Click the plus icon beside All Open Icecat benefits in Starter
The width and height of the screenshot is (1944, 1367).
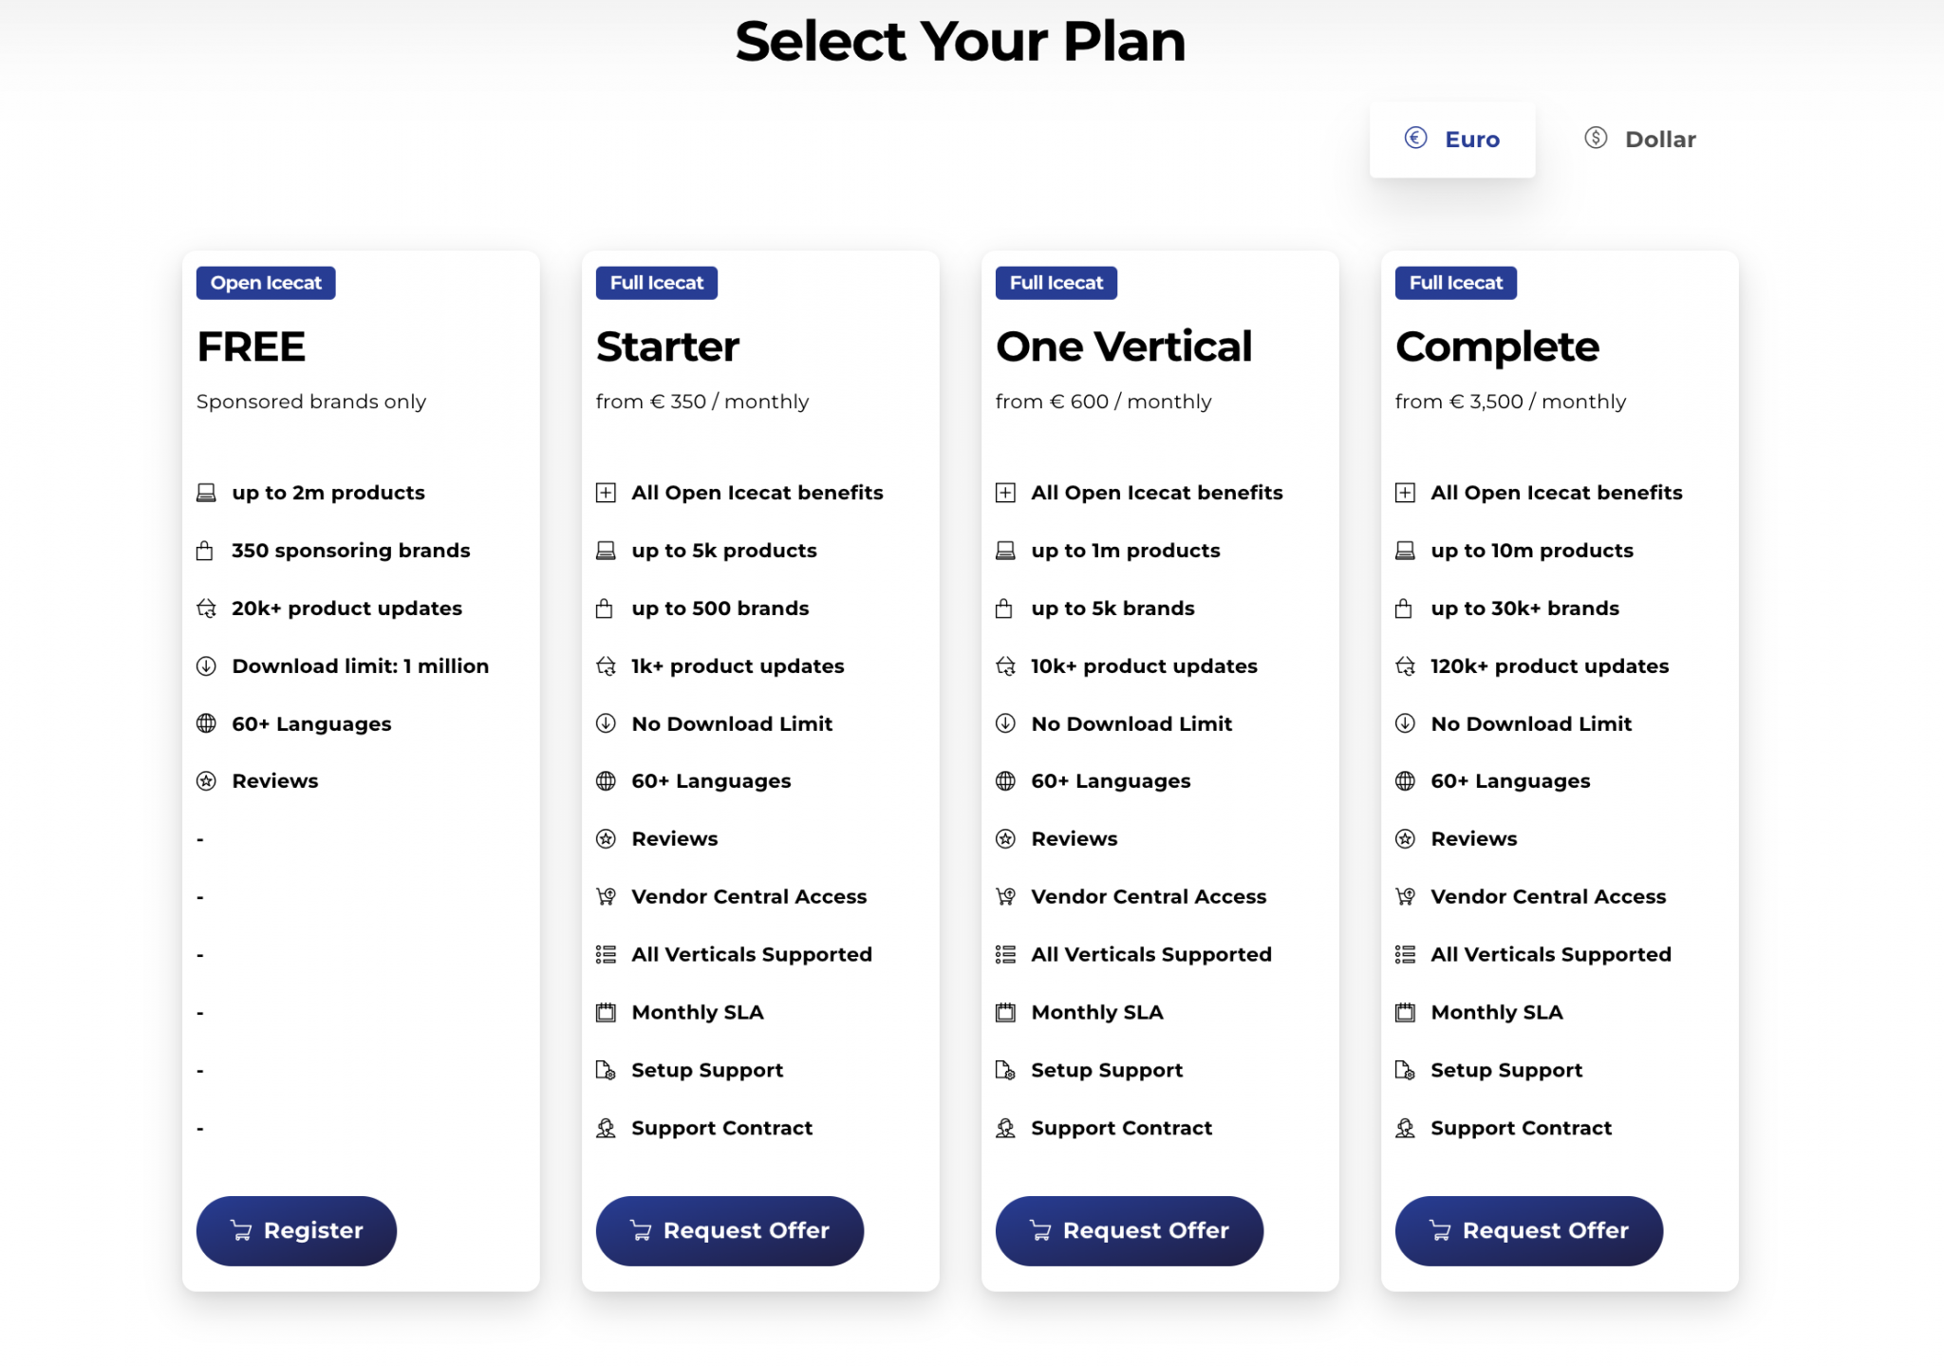point(606,493)
